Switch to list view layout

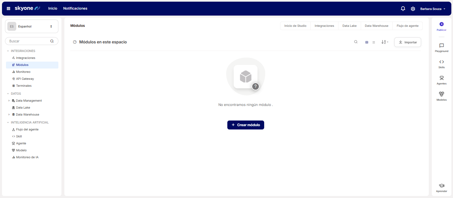coord(374,42)
